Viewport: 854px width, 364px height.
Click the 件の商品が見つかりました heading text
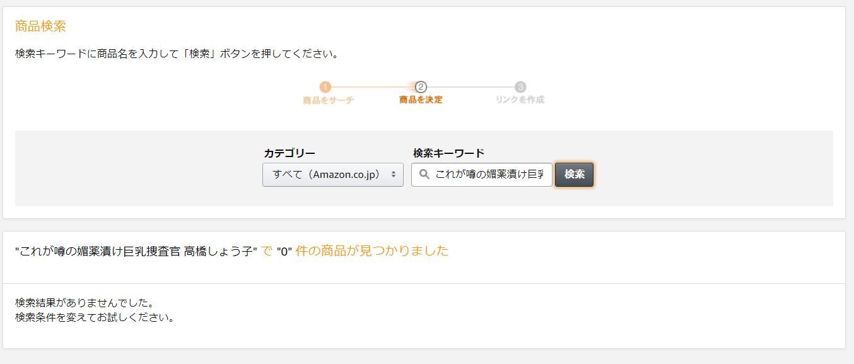tap(372, 251)
